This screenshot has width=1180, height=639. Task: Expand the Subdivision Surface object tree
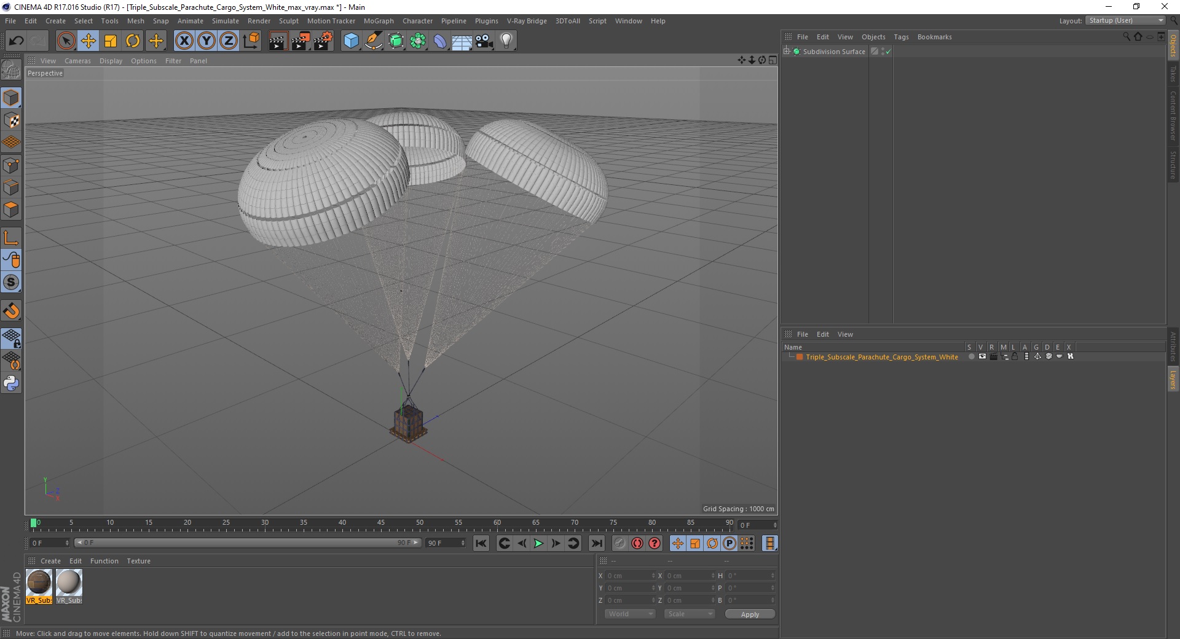coord(786,52)
